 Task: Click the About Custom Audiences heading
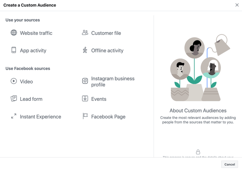point(198,111)
